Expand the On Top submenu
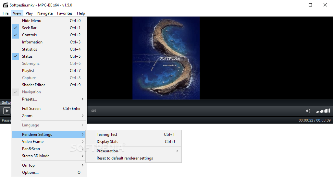The width and height of the screenshot is (333, 177). point(49,165)
